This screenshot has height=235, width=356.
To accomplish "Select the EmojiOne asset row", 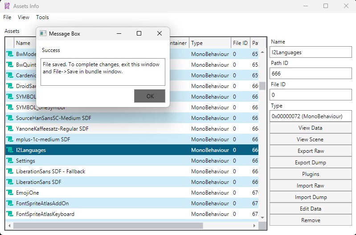I will tap(132, 192).
